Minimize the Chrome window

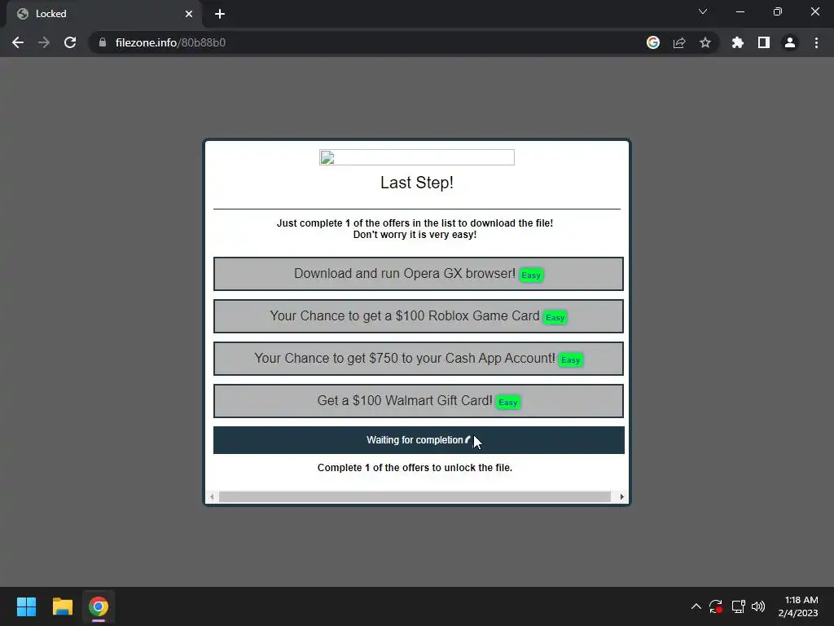(x=740, y=11)
